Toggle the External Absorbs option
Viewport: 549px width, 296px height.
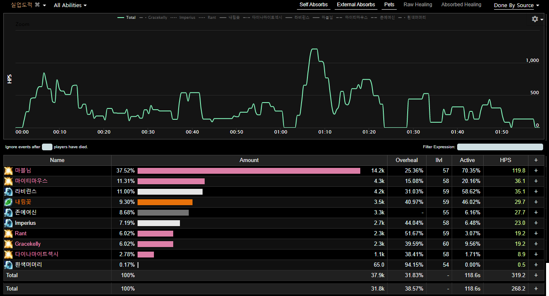click(356, 5)
